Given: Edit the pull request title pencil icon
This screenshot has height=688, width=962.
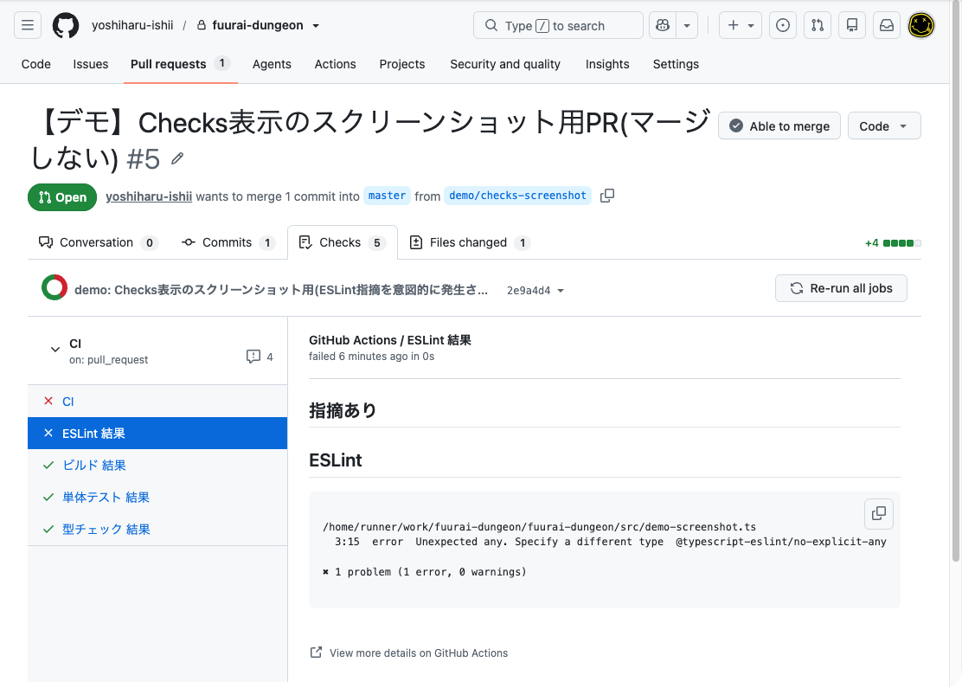Looking at the screenshot, I should (x=177, y=159).
